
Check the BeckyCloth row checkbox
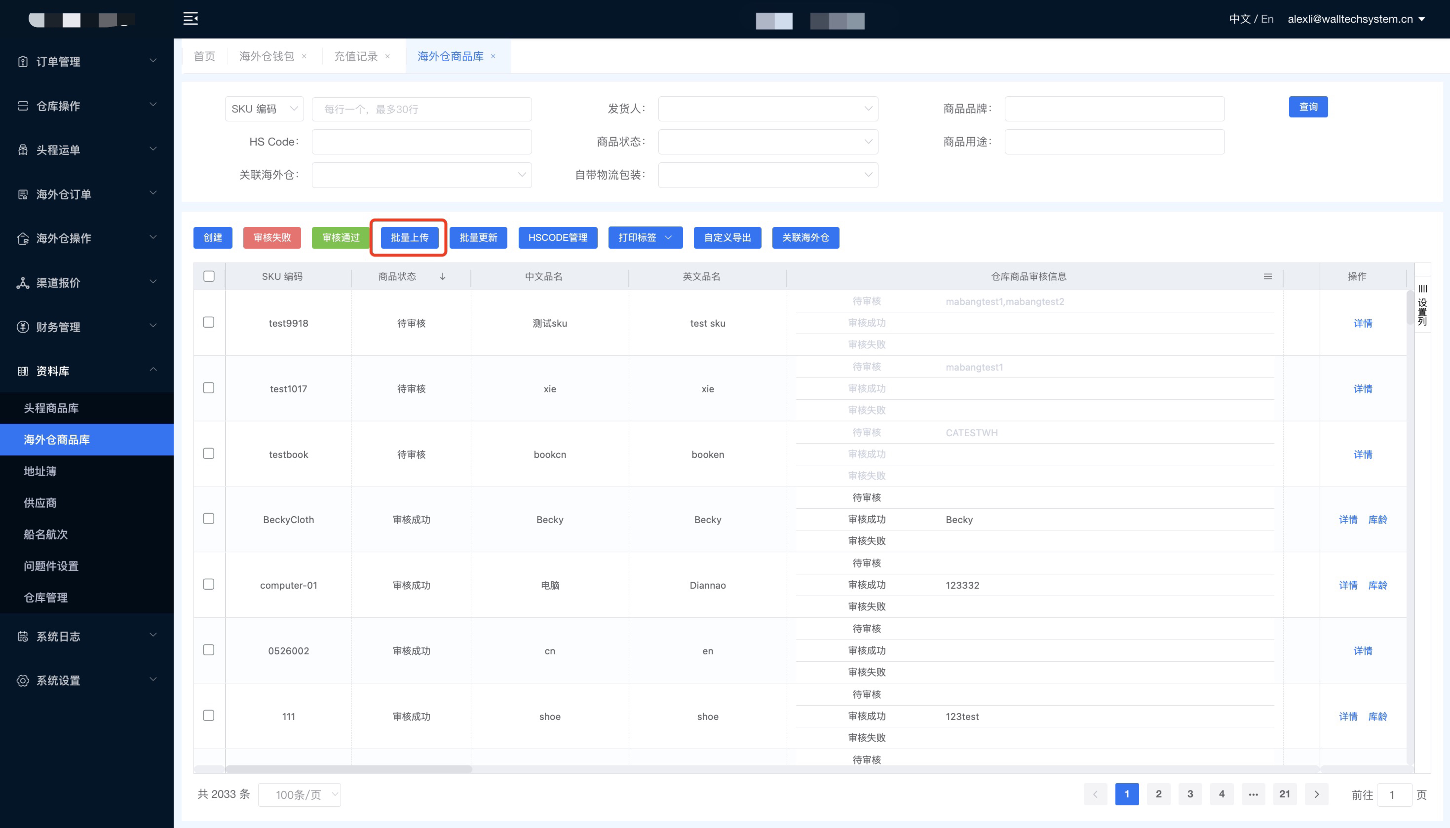tap(209, 519)
